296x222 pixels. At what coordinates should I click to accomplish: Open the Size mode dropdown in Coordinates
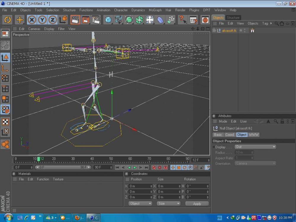coord(169,204)
